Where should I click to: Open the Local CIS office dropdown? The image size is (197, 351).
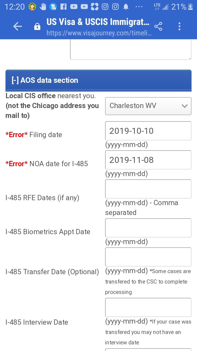click(x=148, y=106)
